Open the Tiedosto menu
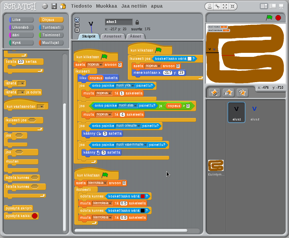This screenshot has width=289, height=238. [x=81, y=6]
